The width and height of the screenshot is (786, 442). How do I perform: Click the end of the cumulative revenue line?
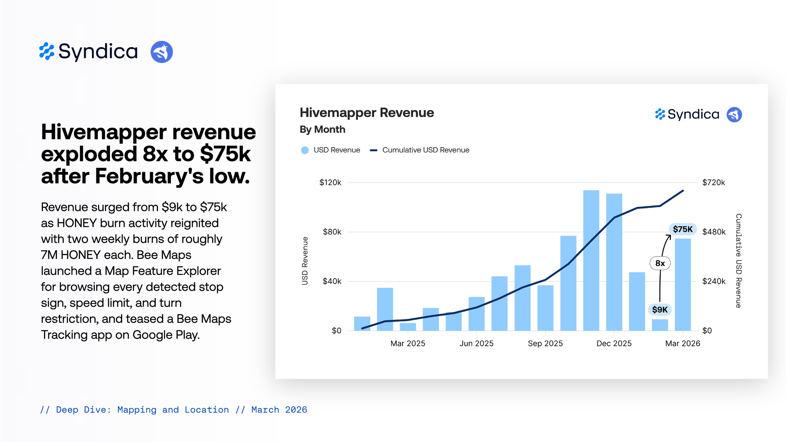(x=683, y=191)
